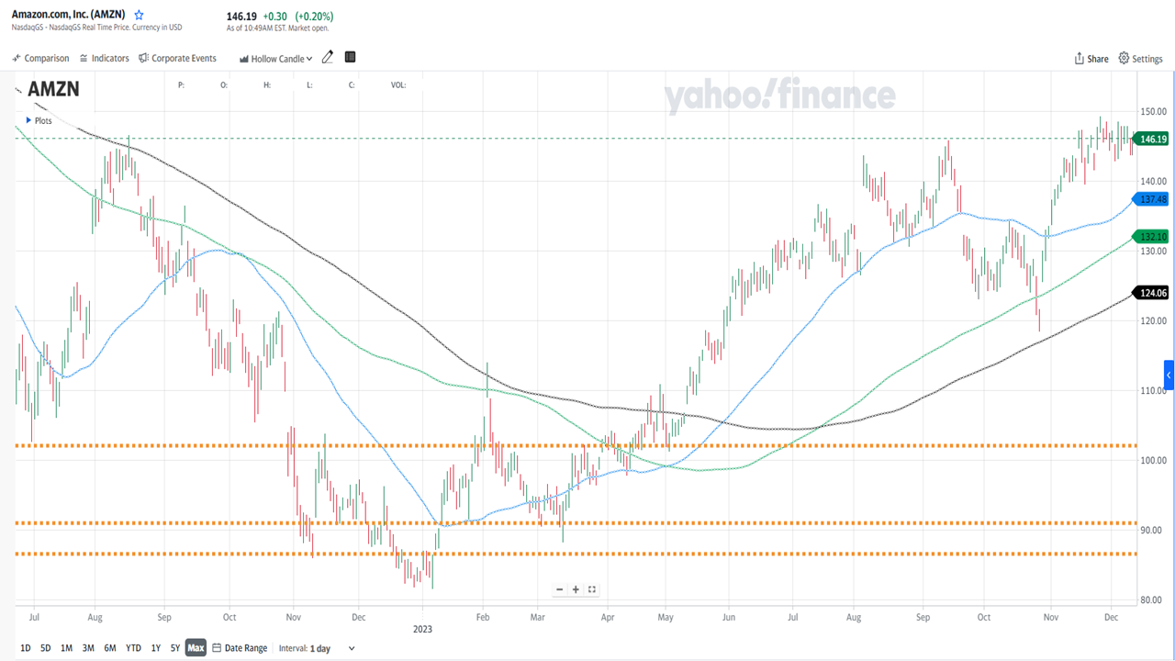Zoom out chart with minus button

tap(559, 589)
